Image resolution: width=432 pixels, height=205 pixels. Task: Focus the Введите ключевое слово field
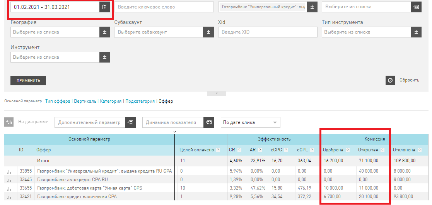pyautogui.click(x=164, y=7)
